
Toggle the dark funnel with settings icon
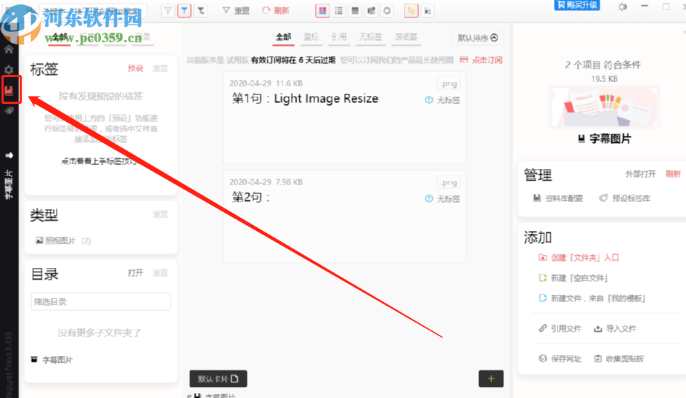(201, 10)
